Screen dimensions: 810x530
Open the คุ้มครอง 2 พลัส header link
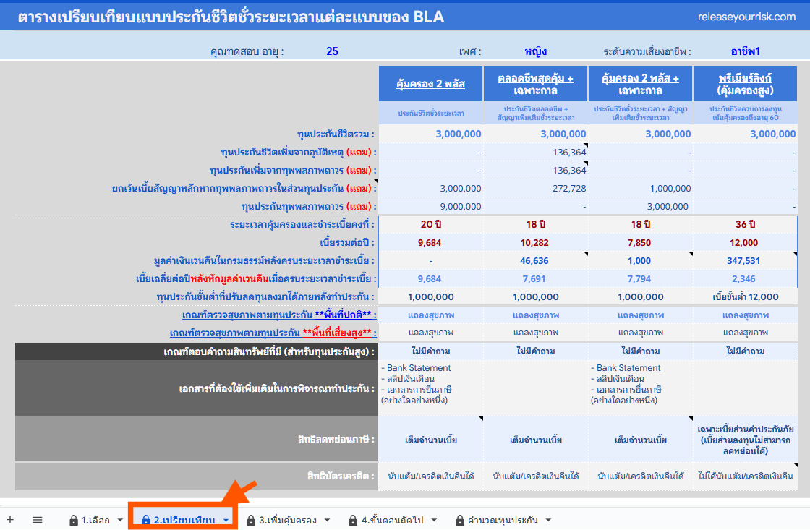click(430, 84)
